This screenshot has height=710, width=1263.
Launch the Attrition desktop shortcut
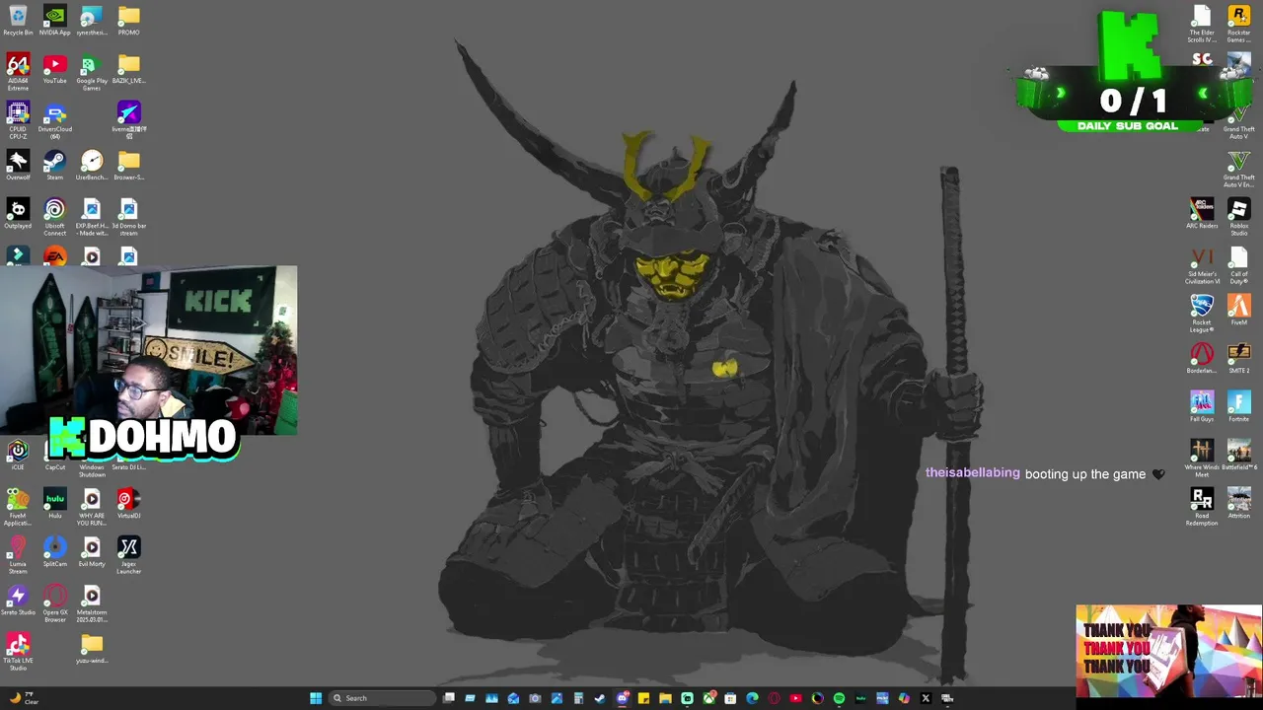point(1239,503)
